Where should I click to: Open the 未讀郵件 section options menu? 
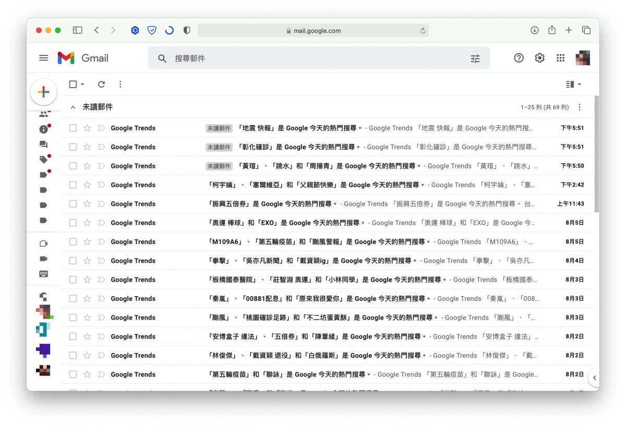[x=580, y=107]
